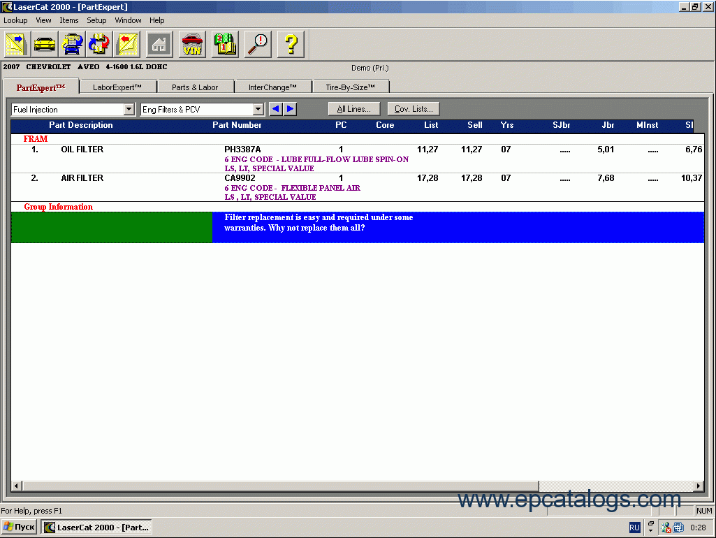This screenshot has height=538, width=716.
Task: Click the taskbar clock showing 0:28
Action: click(698, 528)
